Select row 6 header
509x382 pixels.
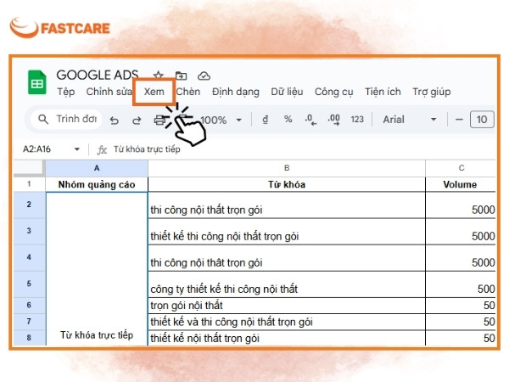[29, 306]
